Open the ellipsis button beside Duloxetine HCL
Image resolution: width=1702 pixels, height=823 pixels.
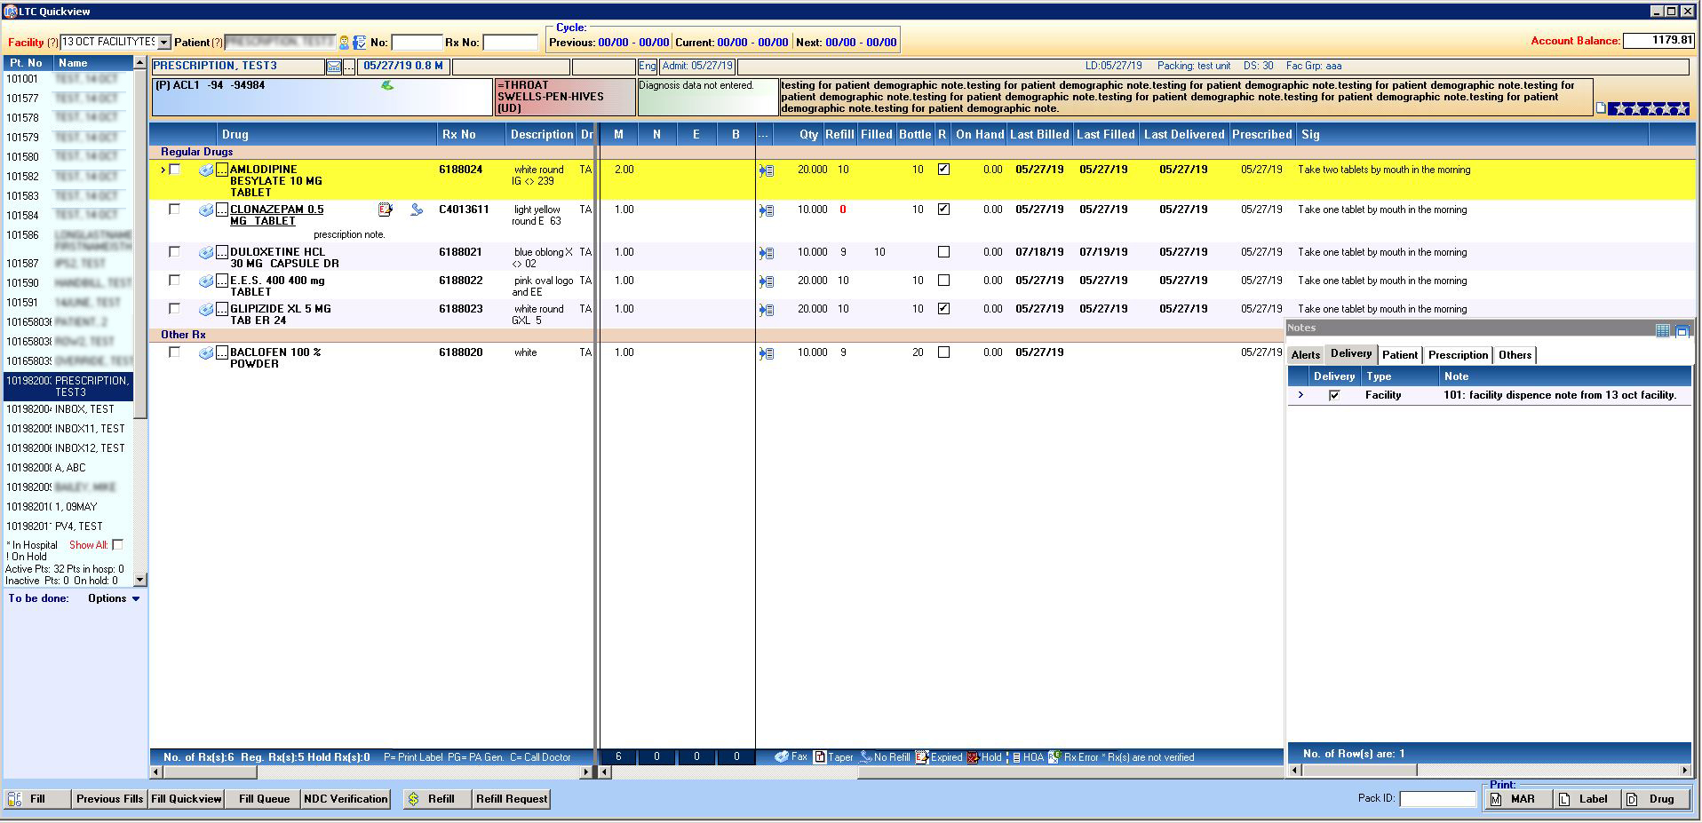click(x=222, y=253)
